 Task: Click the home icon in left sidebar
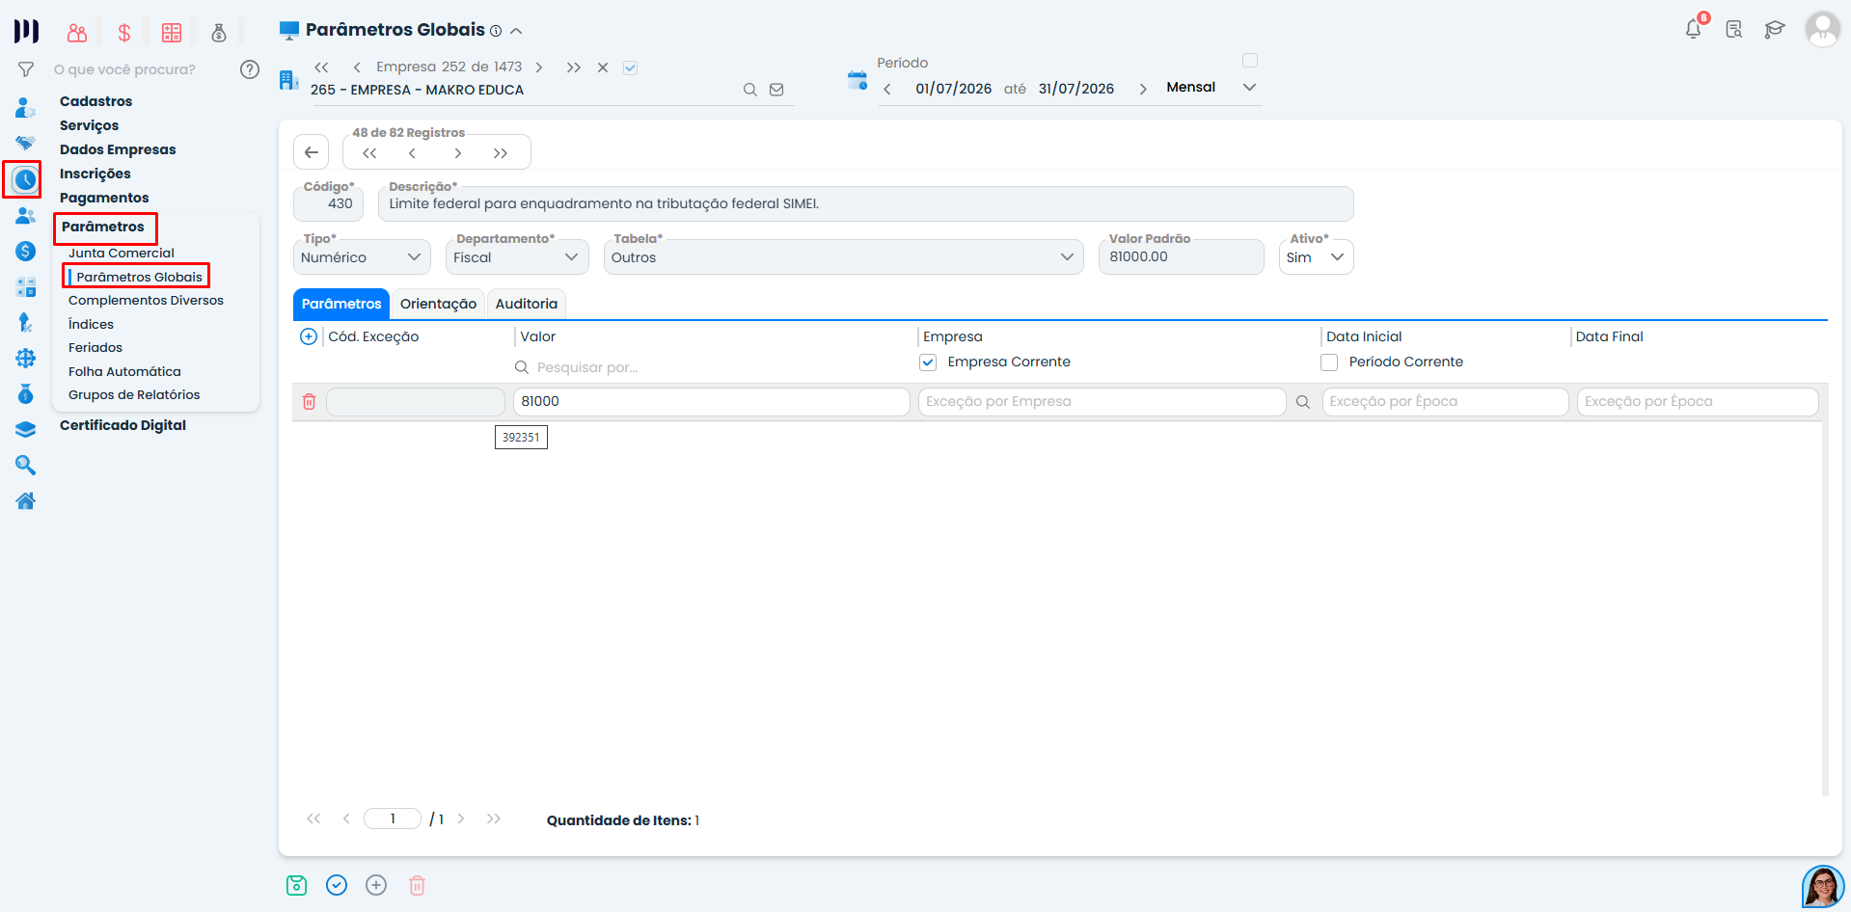[x=26, y=500]
